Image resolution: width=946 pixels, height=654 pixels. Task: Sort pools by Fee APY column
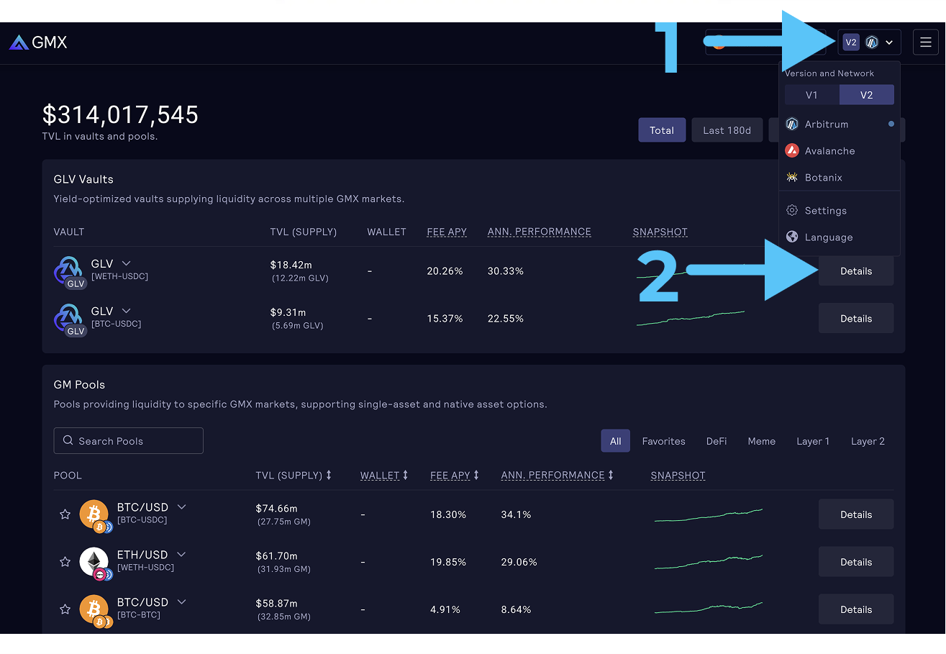(x=454, y=476)
